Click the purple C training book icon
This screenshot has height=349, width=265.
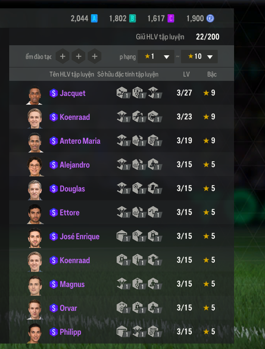click(x=171, y=18)
